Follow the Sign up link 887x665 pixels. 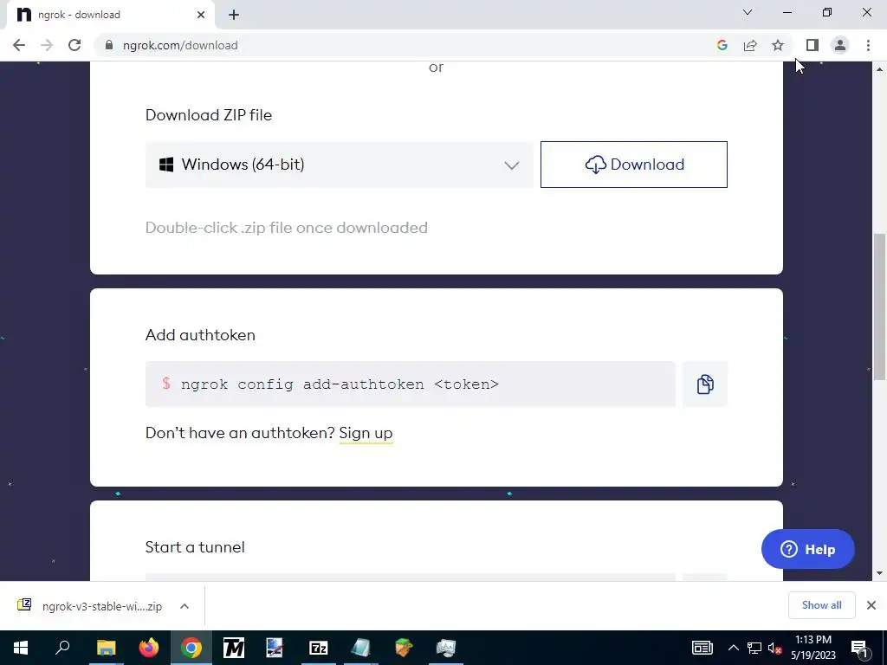366,433
